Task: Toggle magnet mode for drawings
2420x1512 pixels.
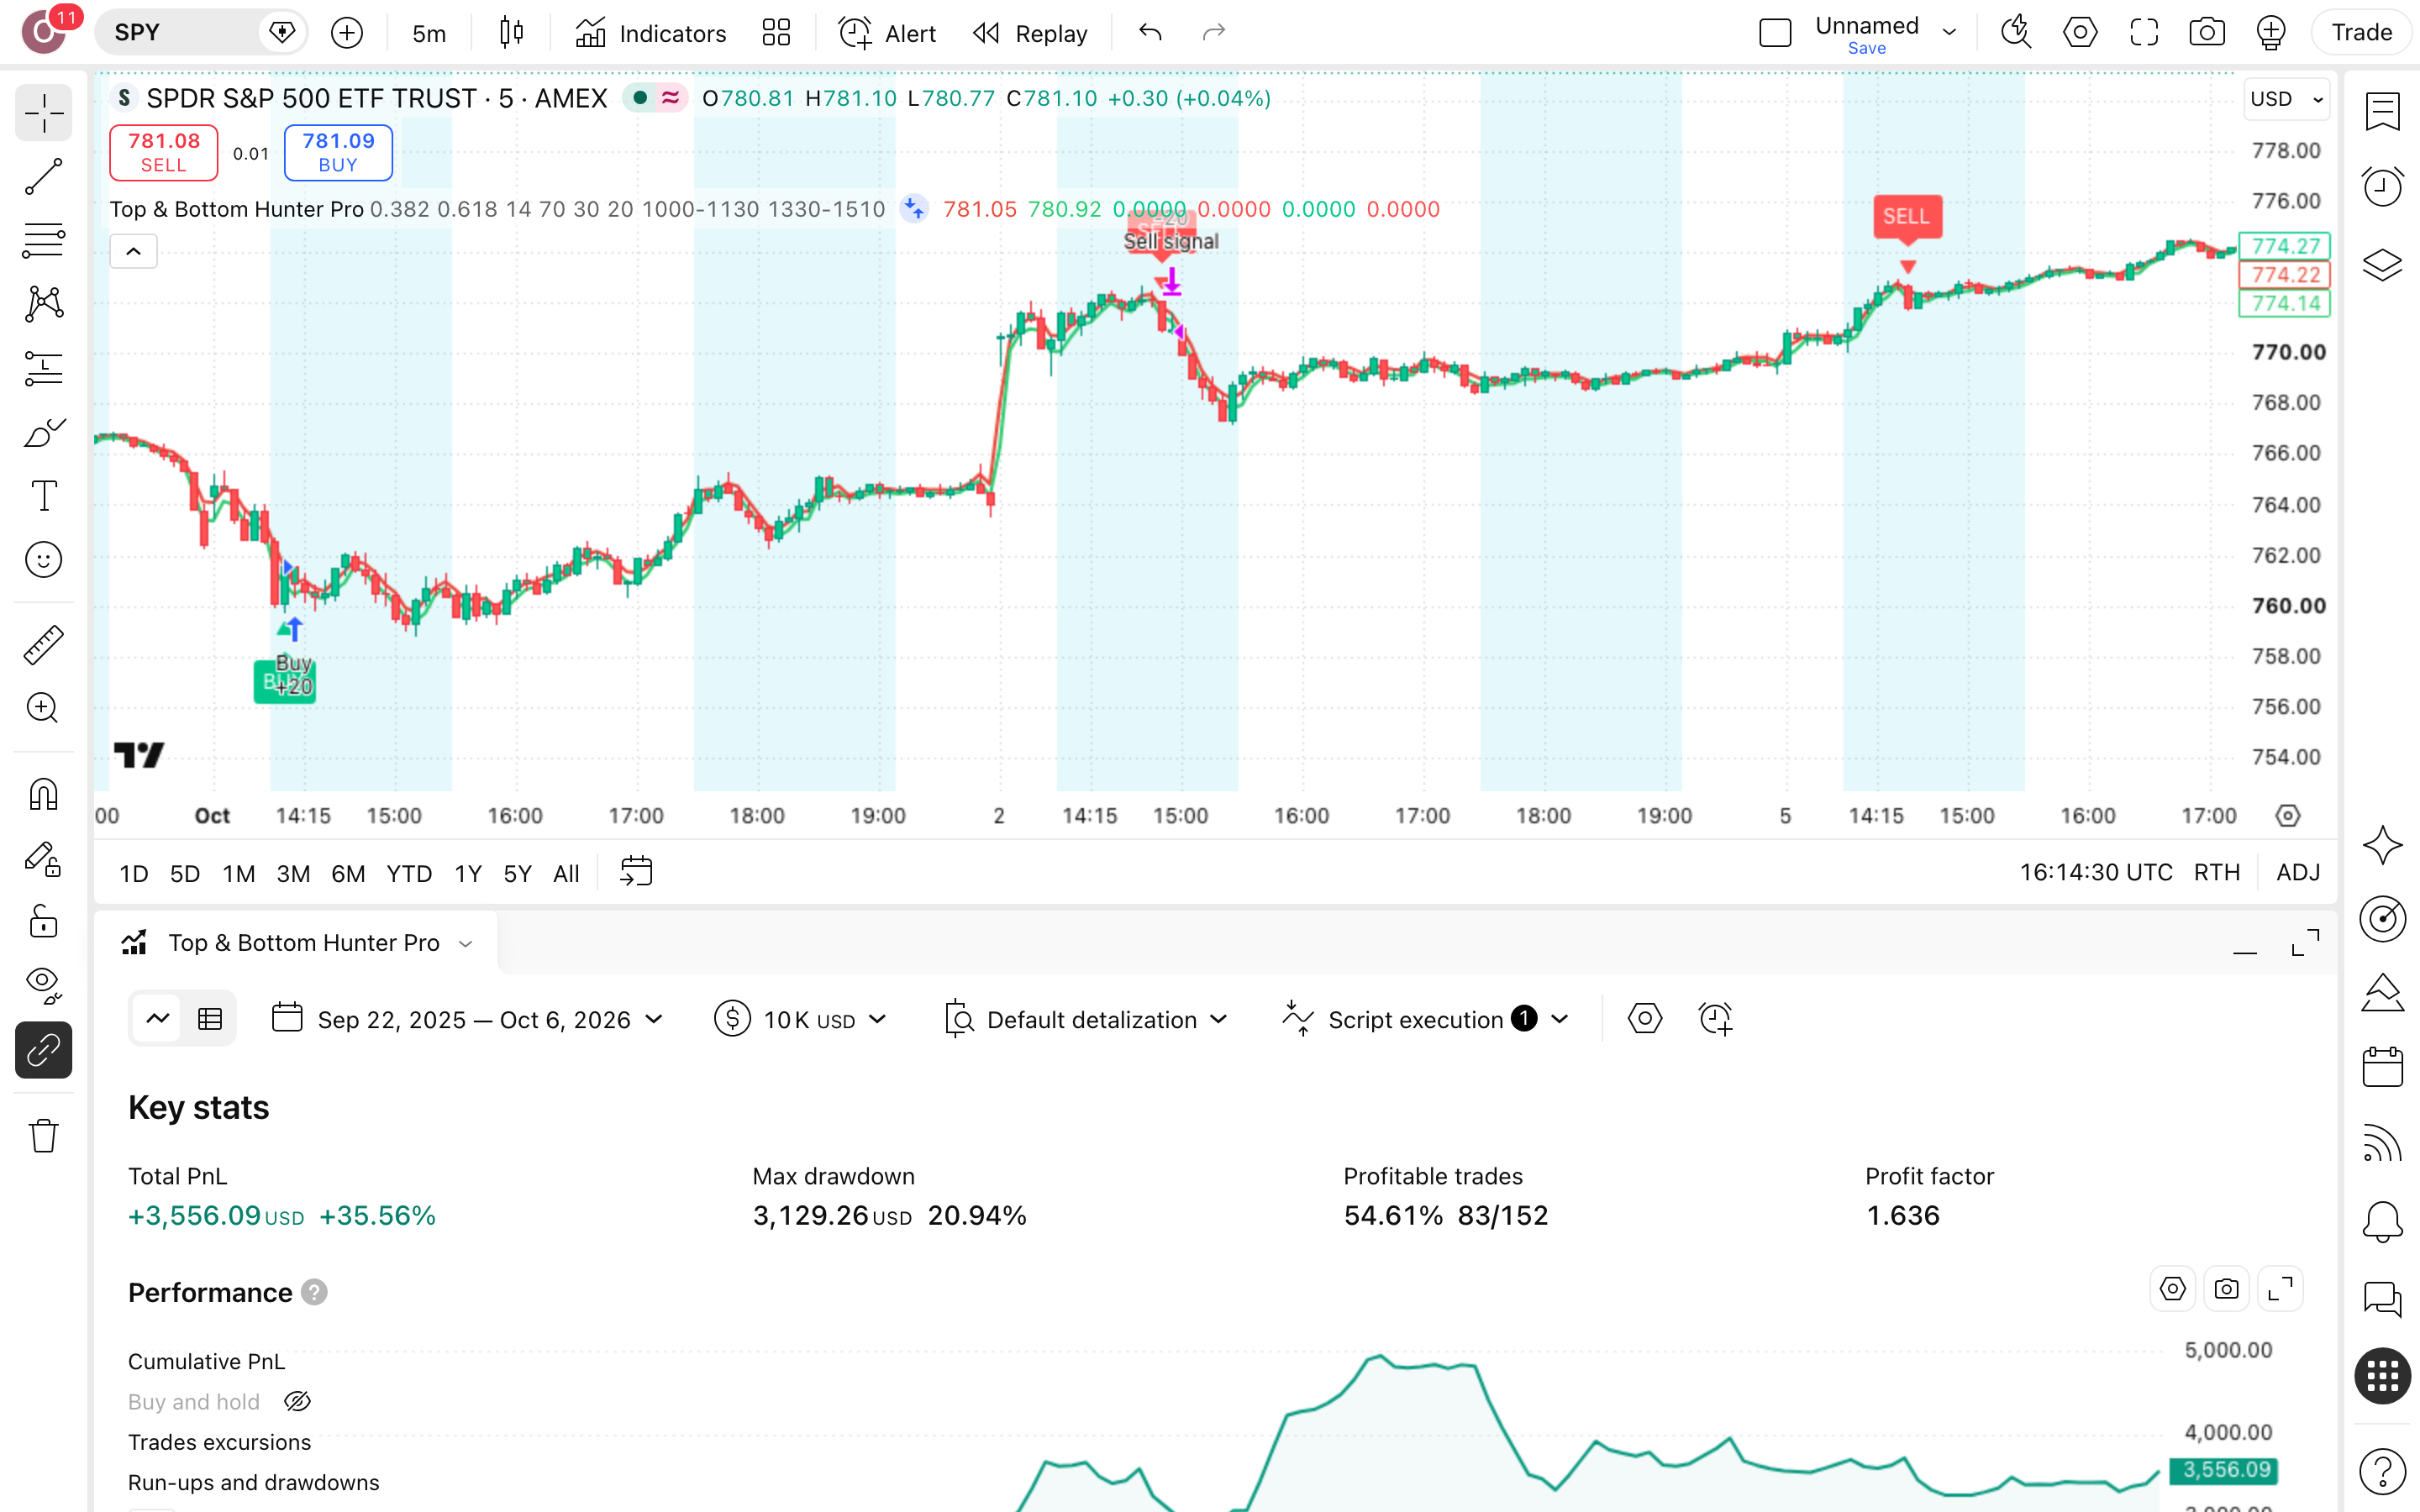Action: [43, 795]
